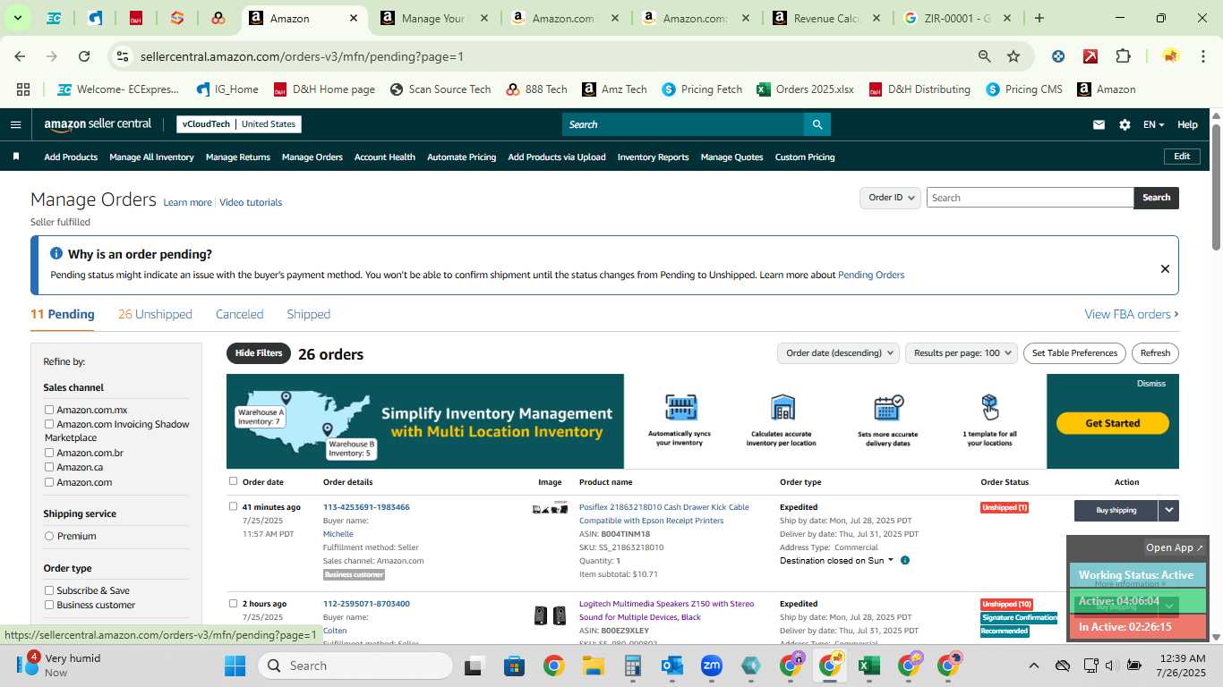Click Get Started on inventory banner

point(1112,423)
